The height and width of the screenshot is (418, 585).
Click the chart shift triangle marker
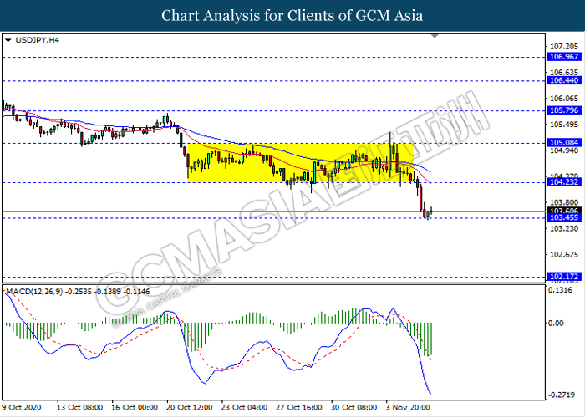[435, 36]
